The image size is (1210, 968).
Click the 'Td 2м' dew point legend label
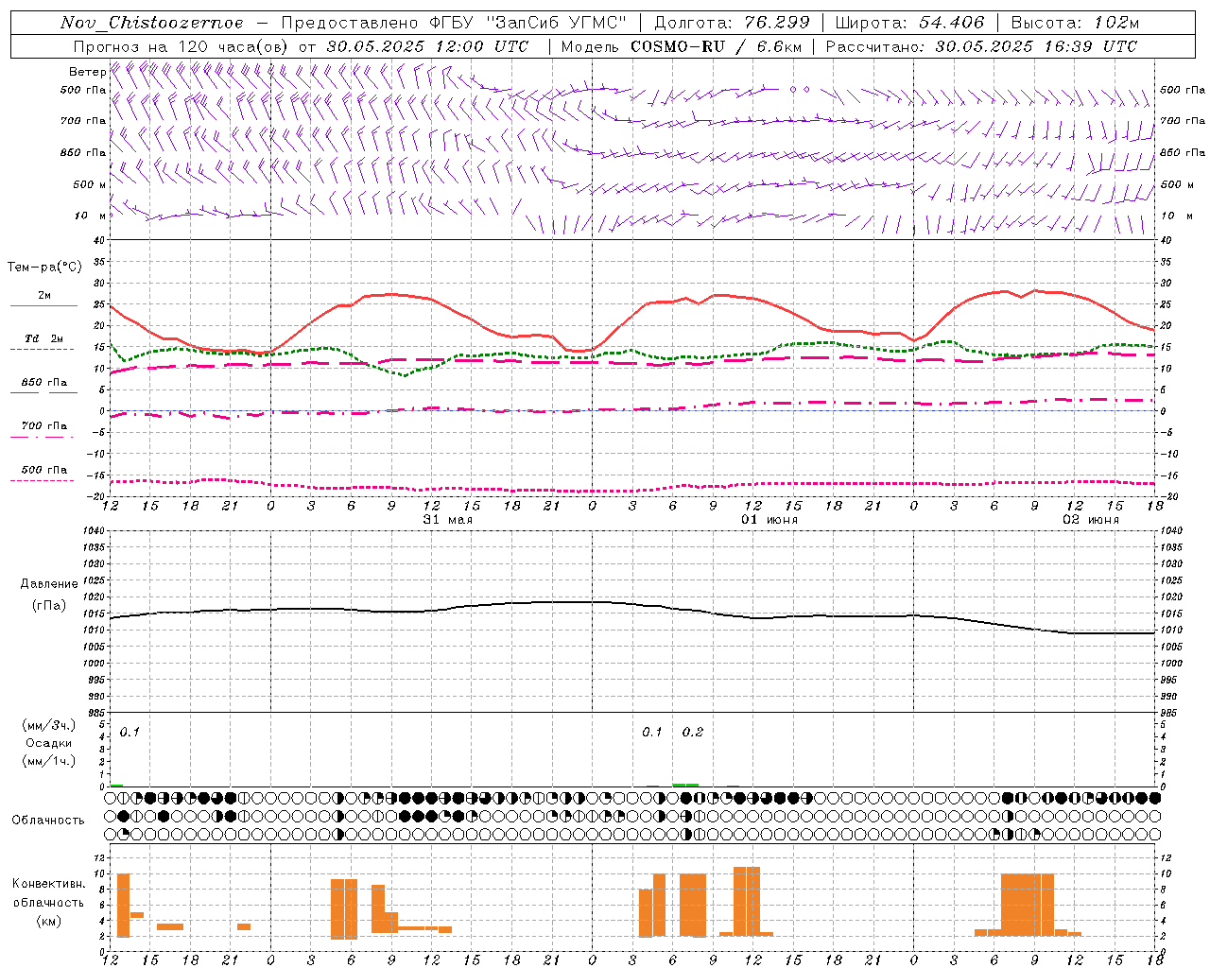pyautogui.click(x=44, y=338)
